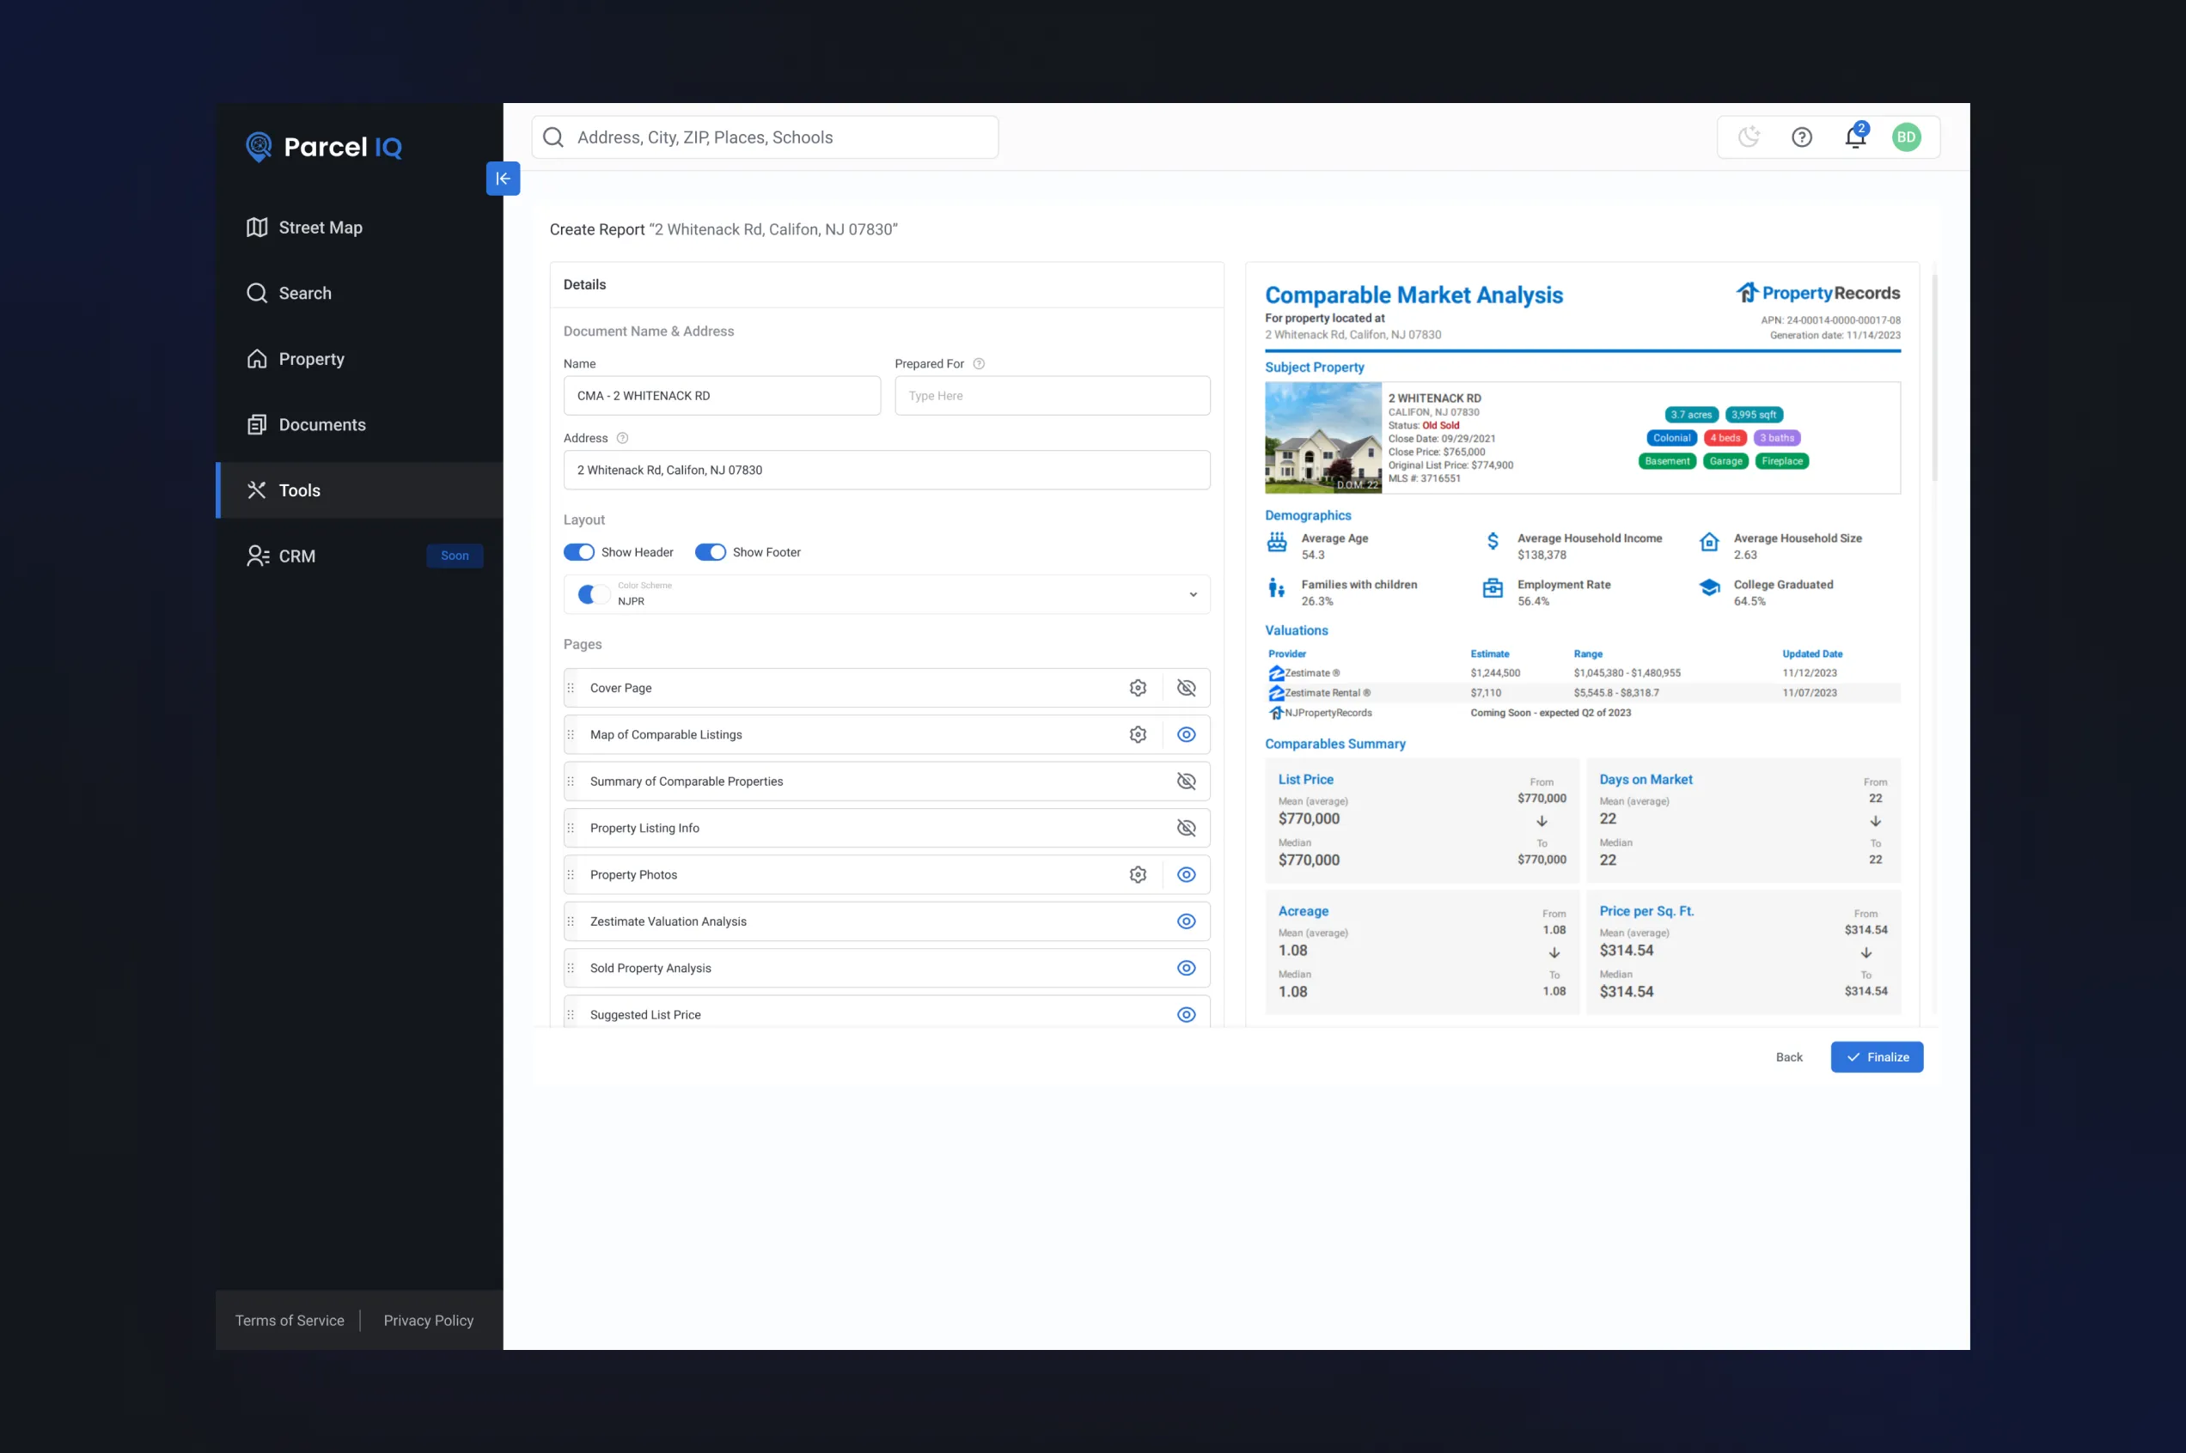This screenshot has width=2186, height=1453.
Task: Click report preview scrollbar
Action: tap(1935, 378)
